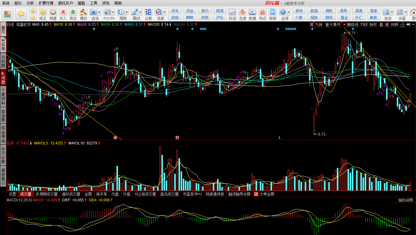416x235 pixels.
Task: Click the MACD(12,26,9) indicator label
Action: 19,200
